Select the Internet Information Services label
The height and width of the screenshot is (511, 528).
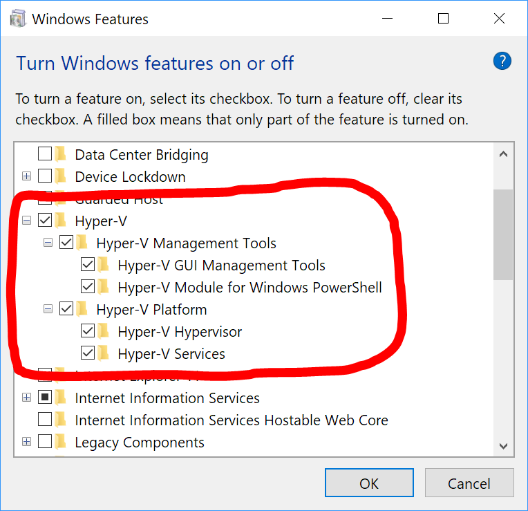point(167,398)
